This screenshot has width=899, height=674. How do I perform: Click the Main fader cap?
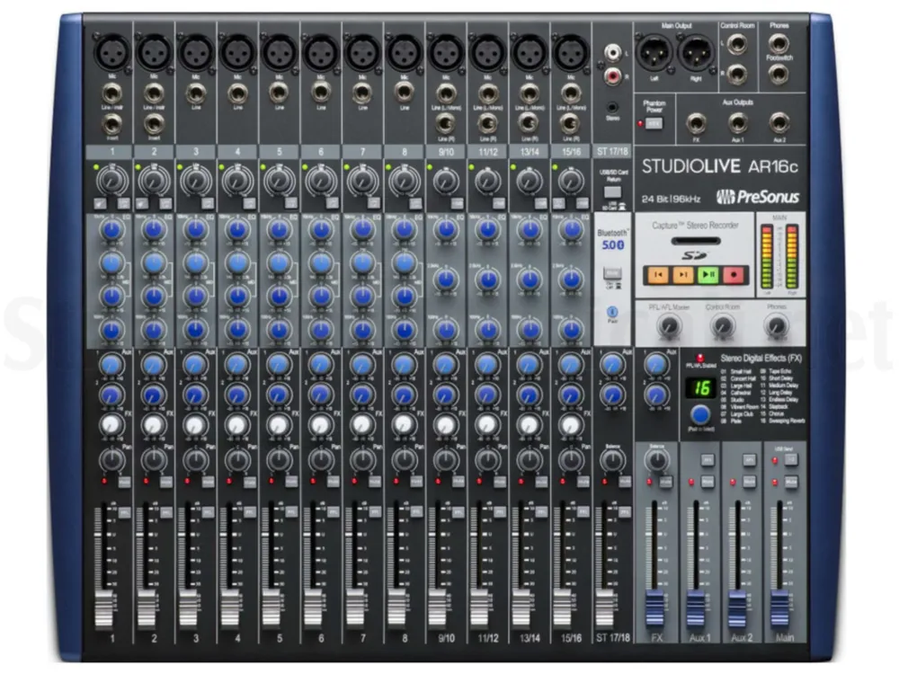click(779, 608)
